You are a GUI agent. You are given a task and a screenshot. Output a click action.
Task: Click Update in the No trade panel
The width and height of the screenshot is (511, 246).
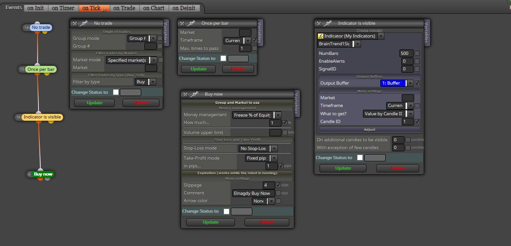95,102
